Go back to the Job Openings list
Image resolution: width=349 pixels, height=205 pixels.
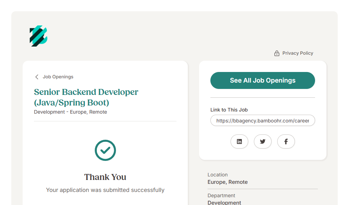tap(58, 77)
